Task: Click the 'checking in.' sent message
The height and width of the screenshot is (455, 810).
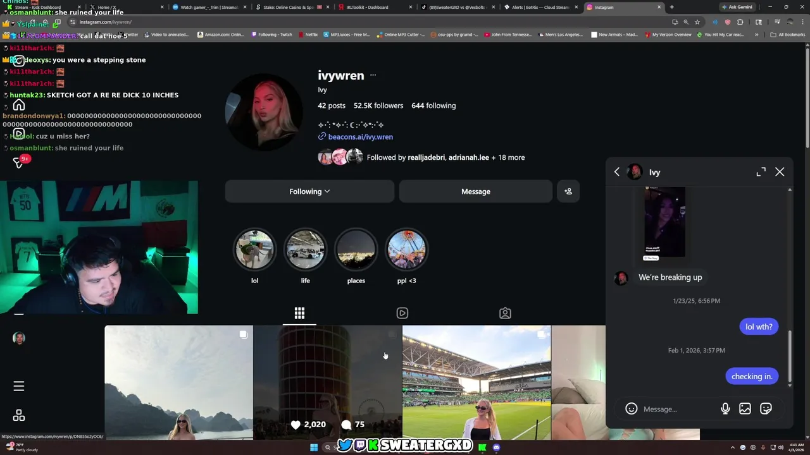Action: click(752, 376)
